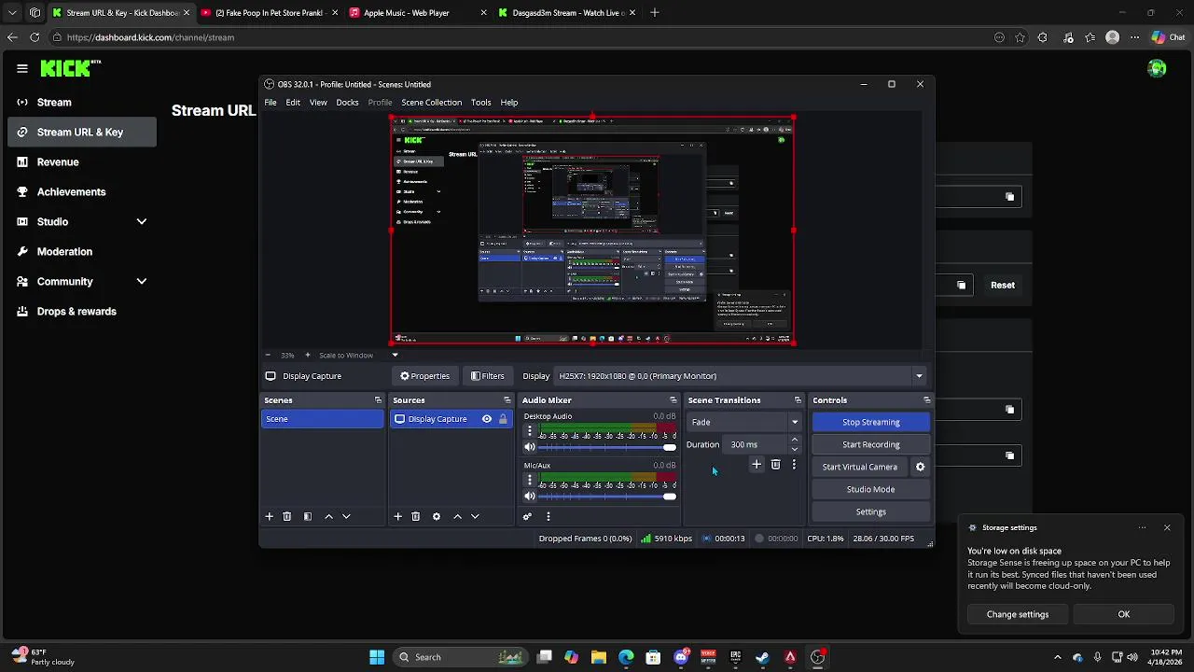Toggle visibility of the Display Capture source
This screenshot has width=1194, height=672.
tap(487, 419)
